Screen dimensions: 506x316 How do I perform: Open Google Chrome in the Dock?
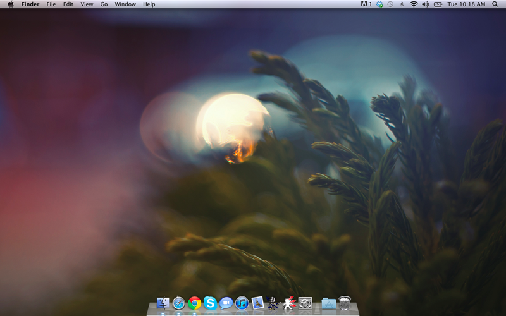pyautogui.click(x=194, y=303)
